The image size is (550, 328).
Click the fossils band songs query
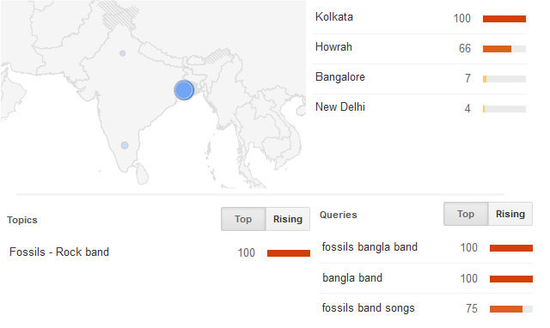369,308
